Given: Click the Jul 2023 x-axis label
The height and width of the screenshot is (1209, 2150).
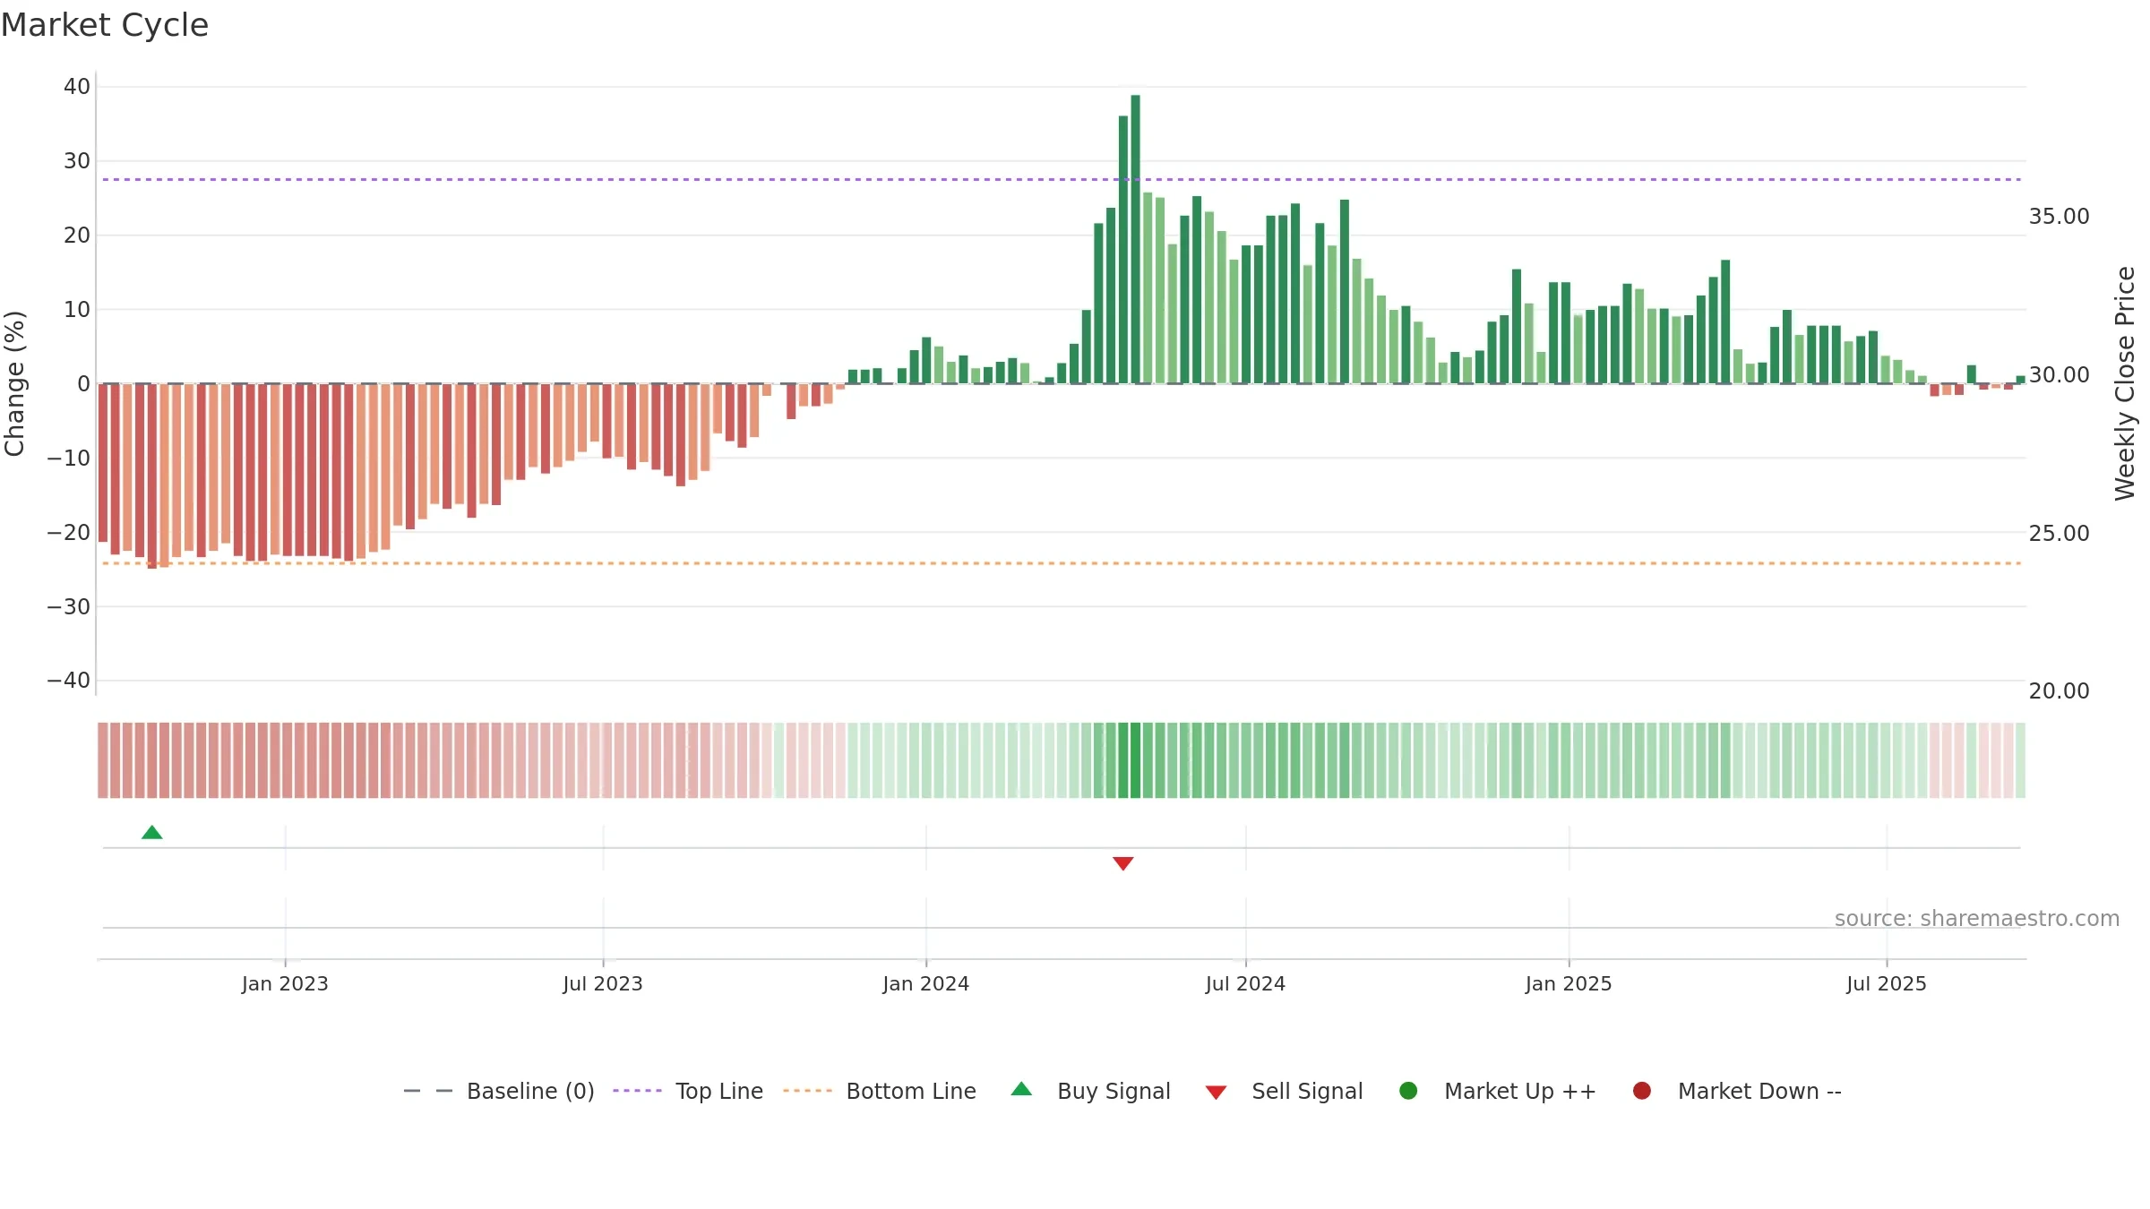Looking at the screenshot, I should click(603, 984).
